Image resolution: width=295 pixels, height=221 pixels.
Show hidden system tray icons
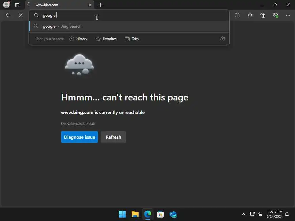click(243, 214)
